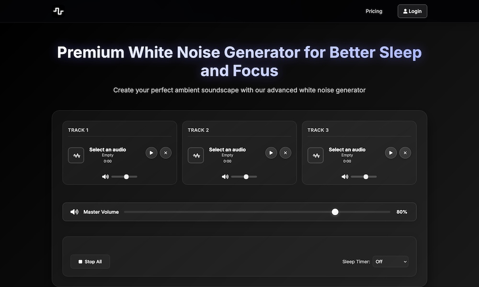The height and width of the screenshot is (287, 479).
Task: Play Track 1
Action: (x=151, y=153)
